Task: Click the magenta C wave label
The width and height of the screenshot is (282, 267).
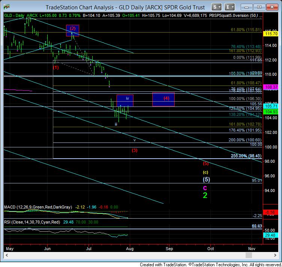Action: tap(205, 188)
